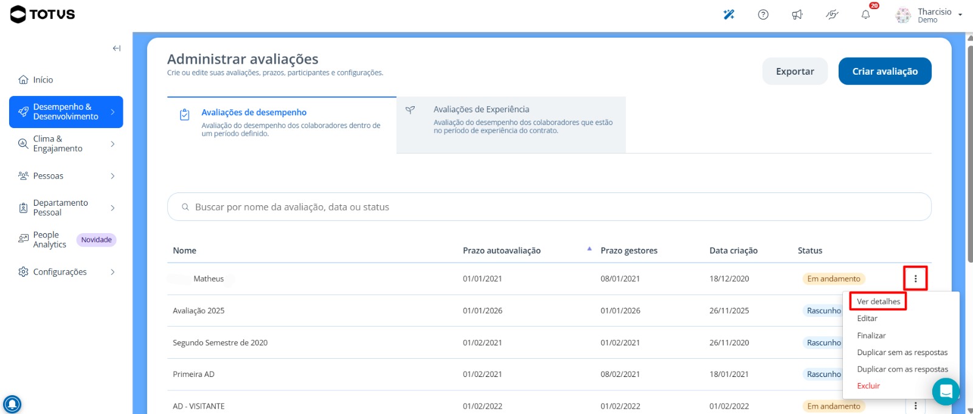The image size is (973, 414).
Task: Click the Tharcisio user avatar
Action: (904, 15)
